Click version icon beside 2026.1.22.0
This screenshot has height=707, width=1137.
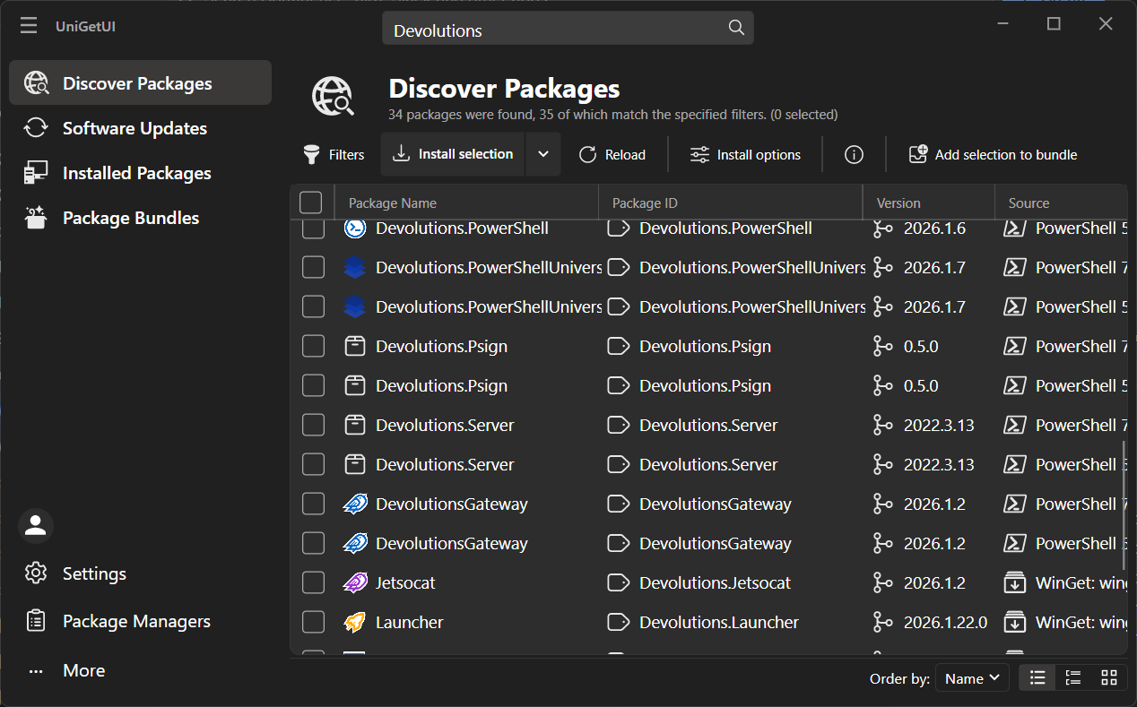[x=883, y=622]
